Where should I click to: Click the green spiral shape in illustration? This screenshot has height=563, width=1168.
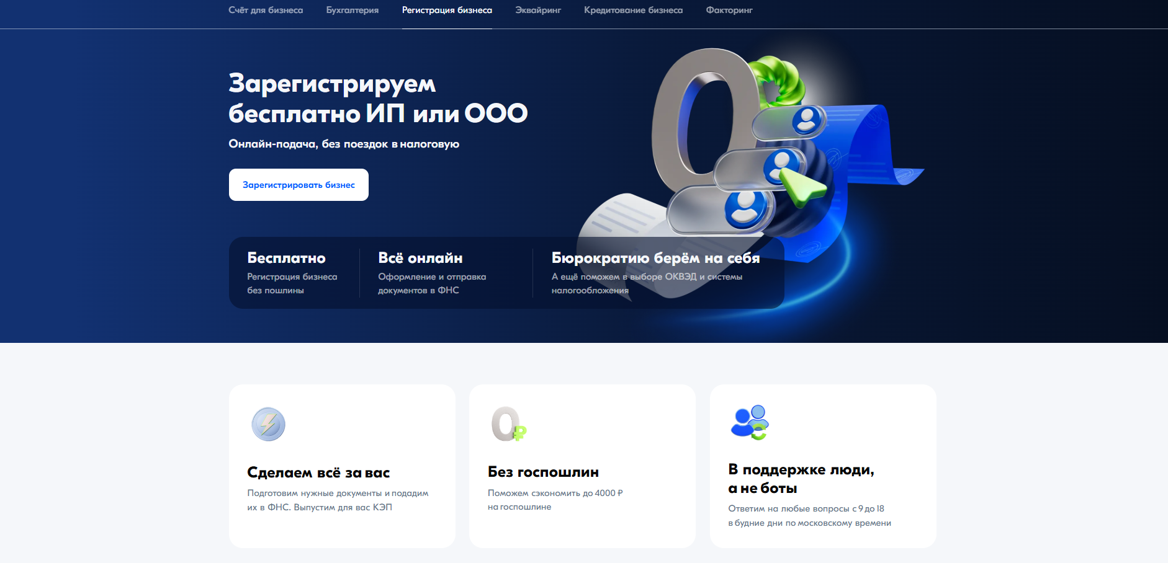tap(776, 78)
